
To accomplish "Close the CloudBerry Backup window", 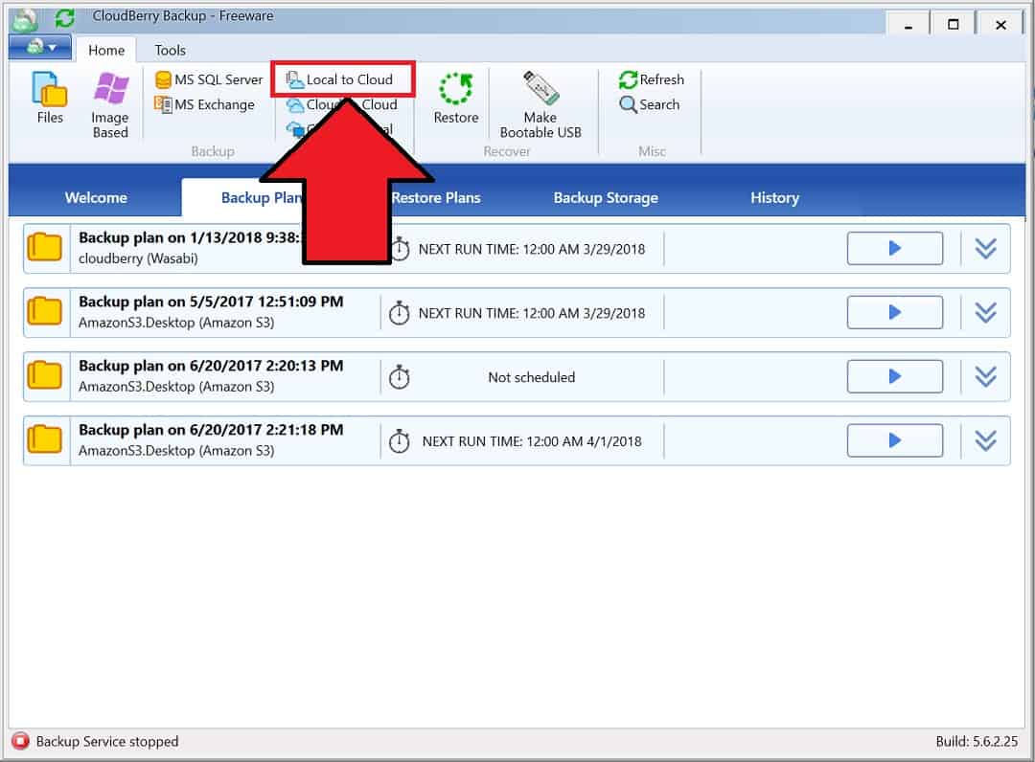I will [x=1000, y=25].
